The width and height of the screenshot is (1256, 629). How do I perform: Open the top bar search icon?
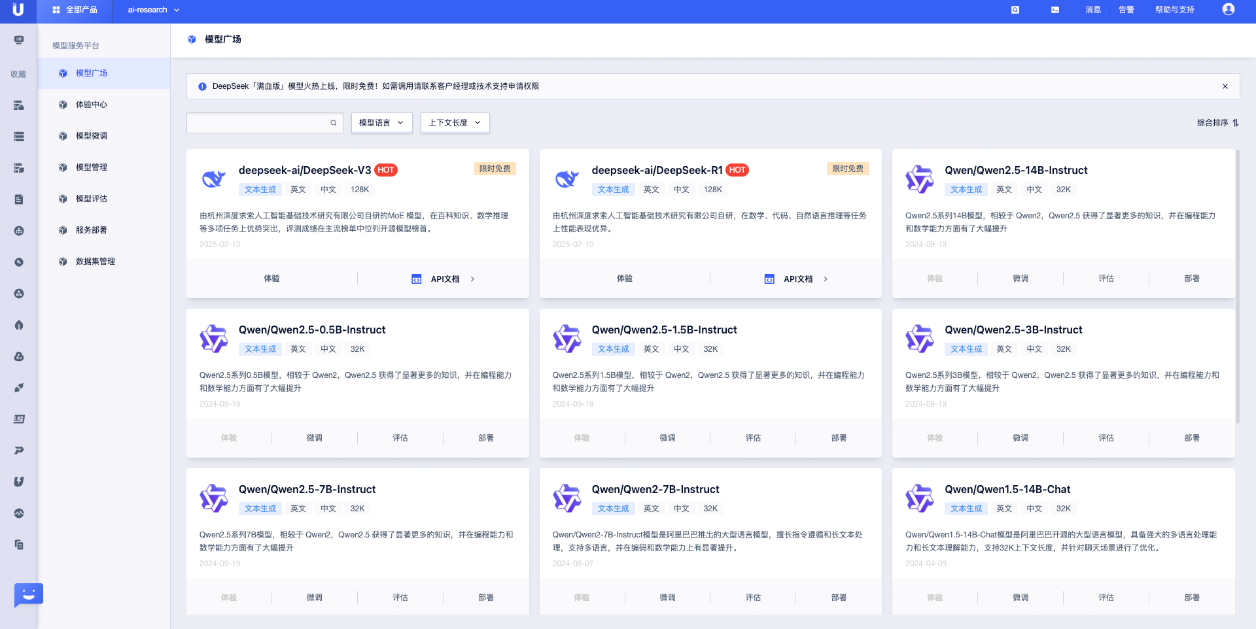[1015, 10]
